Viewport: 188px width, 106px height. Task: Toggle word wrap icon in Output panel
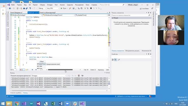(82, 76)
